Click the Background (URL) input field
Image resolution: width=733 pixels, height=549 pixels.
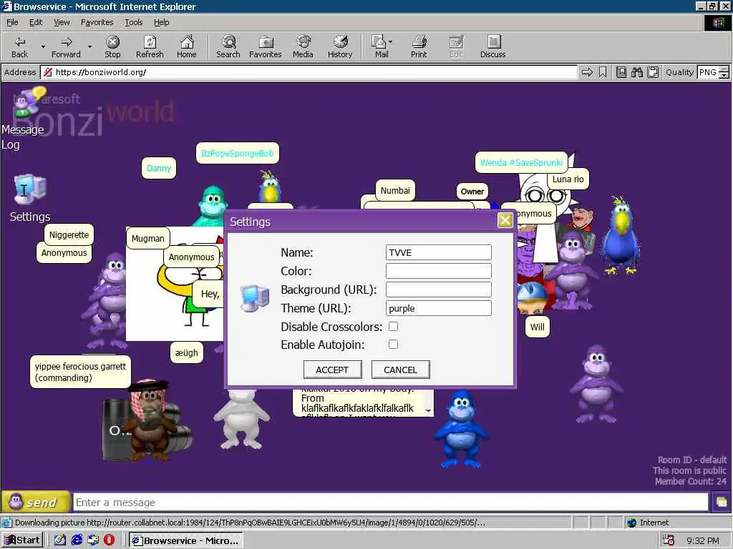tap(439, 290)
